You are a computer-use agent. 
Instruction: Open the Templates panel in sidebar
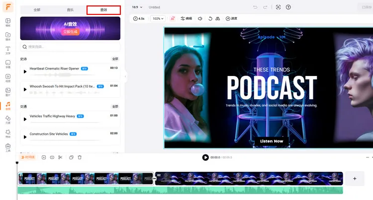(x=8, y=22)
